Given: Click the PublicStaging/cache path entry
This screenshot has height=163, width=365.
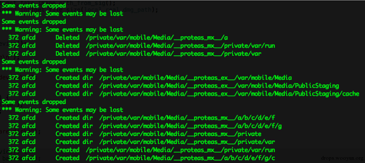Looking at the screenshot, I should click(229, 94).
